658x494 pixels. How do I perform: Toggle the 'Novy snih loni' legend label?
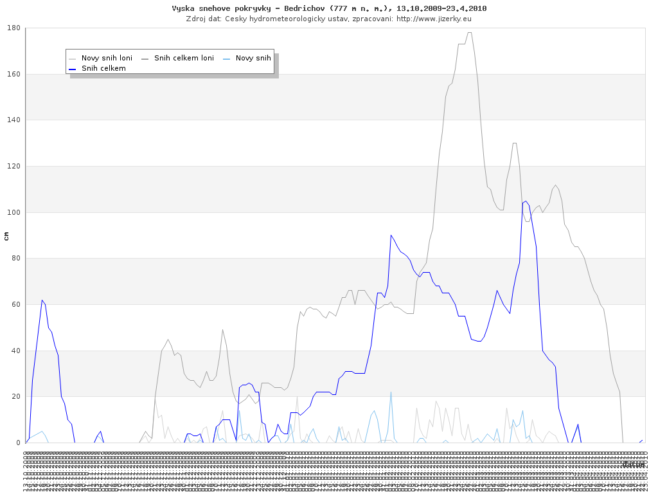107,59
